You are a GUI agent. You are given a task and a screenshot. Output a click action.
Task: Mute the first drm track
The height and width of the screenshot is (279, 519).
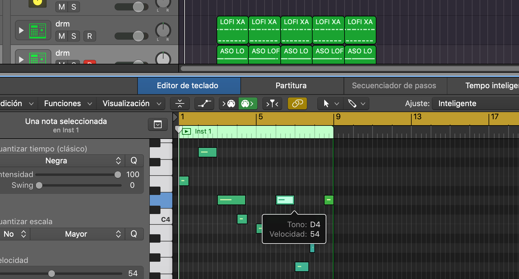pos(62,36)
